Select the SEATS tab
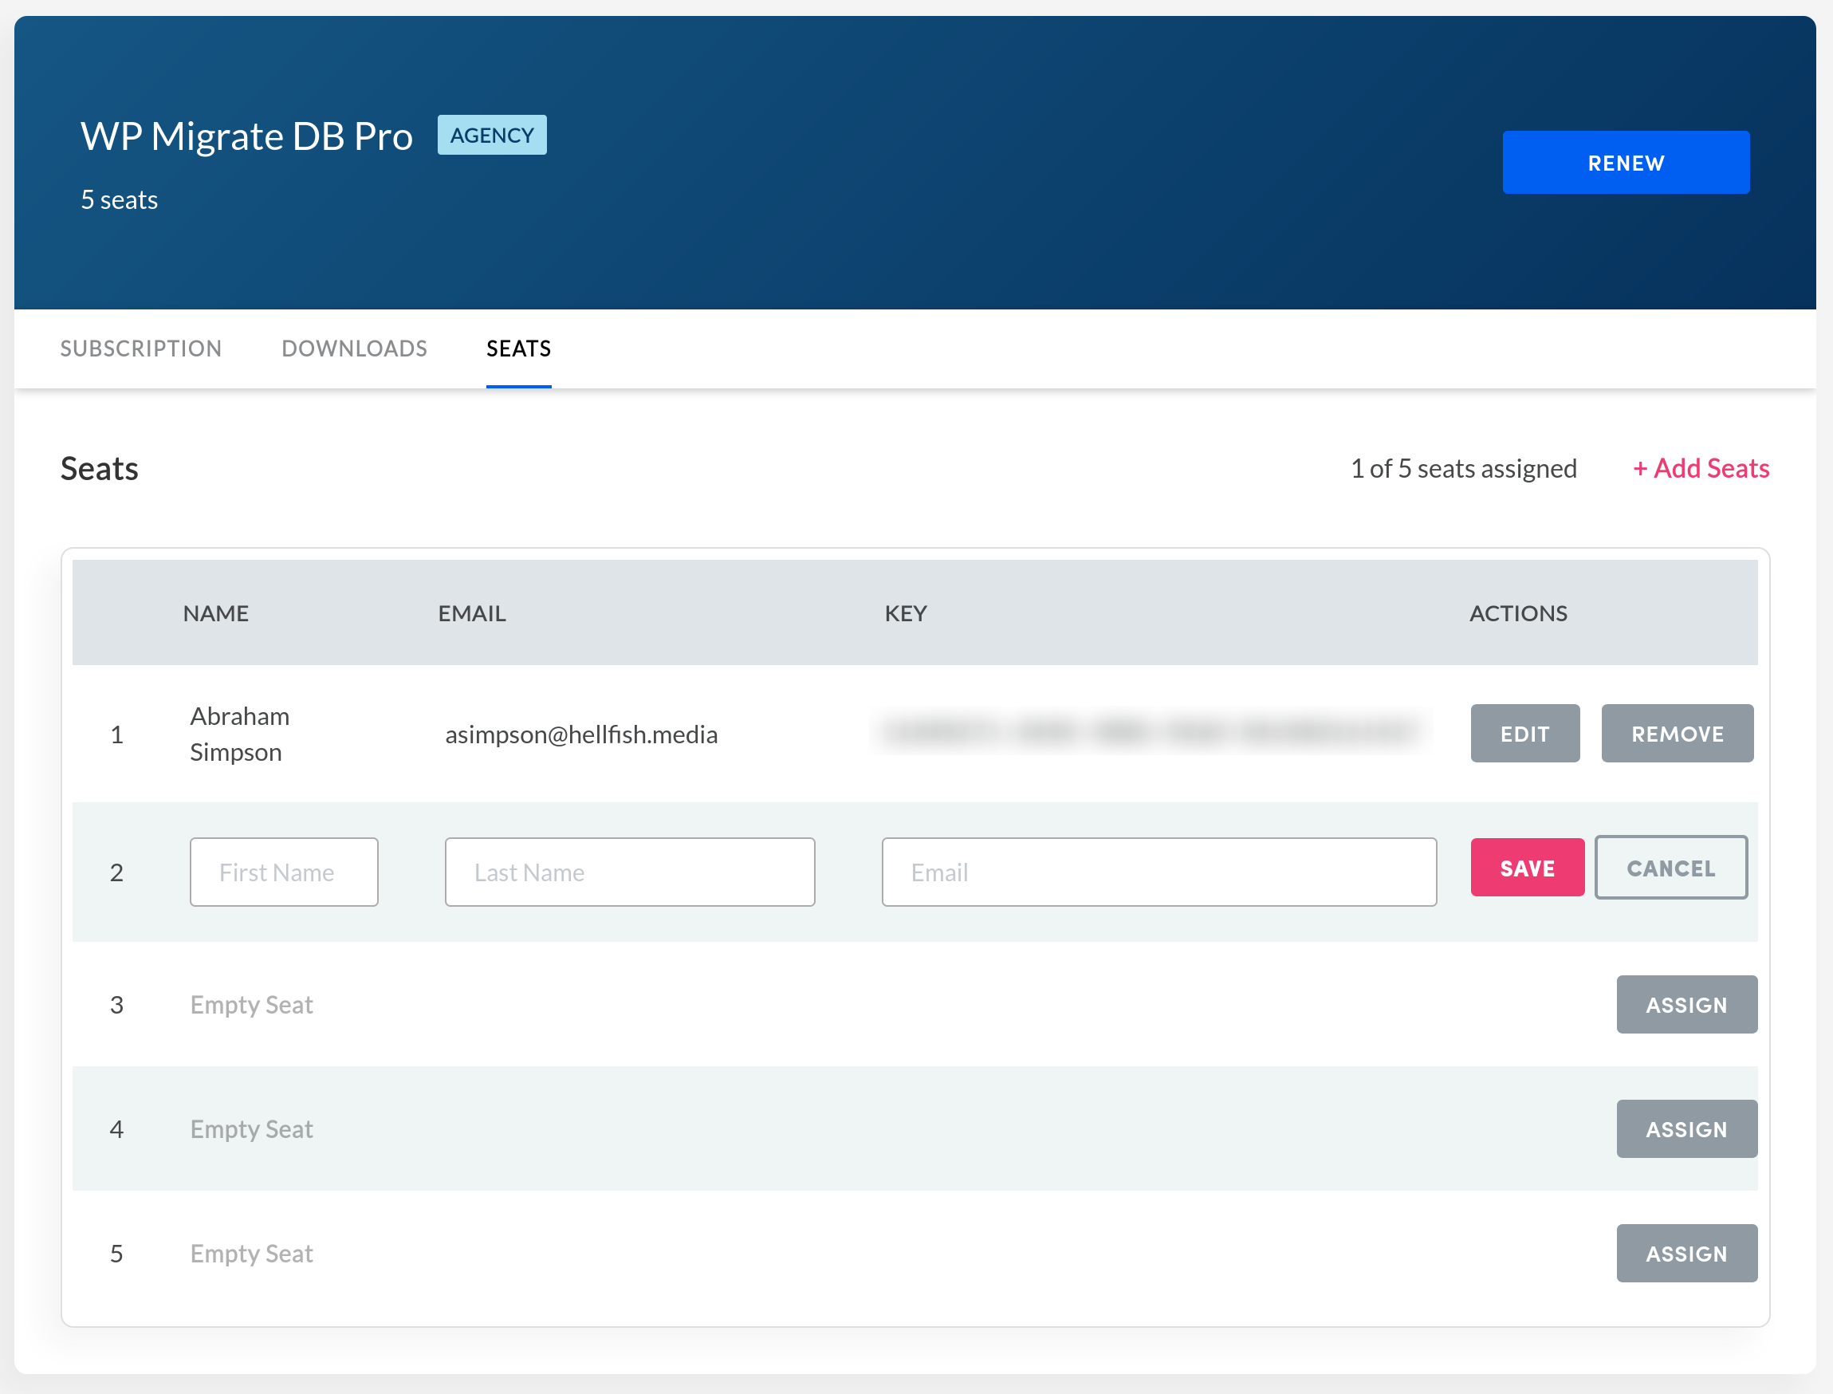 (520, 347)
